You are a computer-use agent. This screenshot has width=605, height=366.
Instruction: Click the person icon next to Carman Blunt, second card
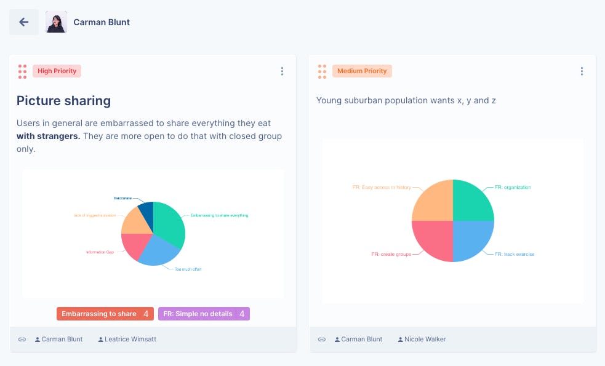[x=337, y=339]
